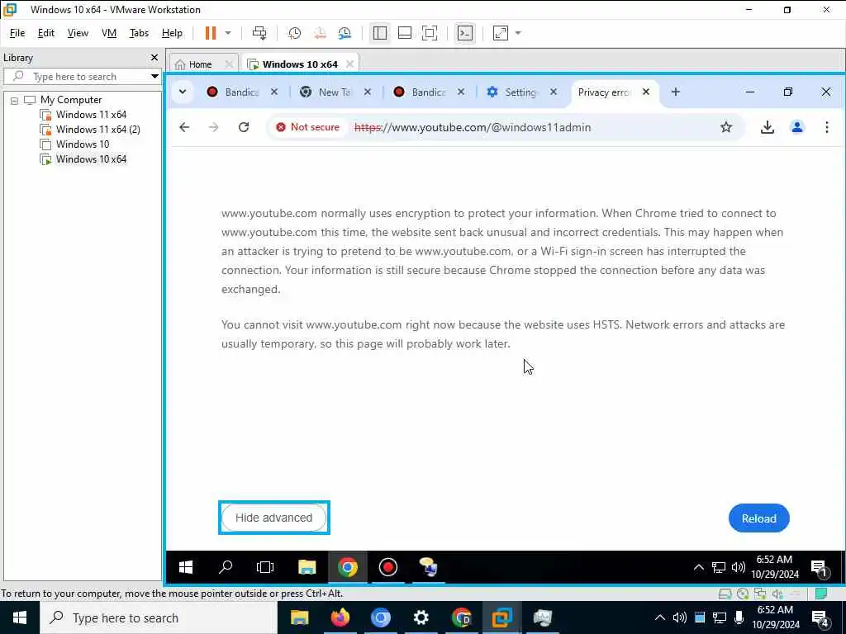
Task: Open the Chrome downloads icon
Action: point(768,127)
